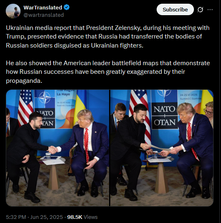Viewport: 221px width, 223px height.
Task: Click the American flag in left photo
Action: (25, 107)
